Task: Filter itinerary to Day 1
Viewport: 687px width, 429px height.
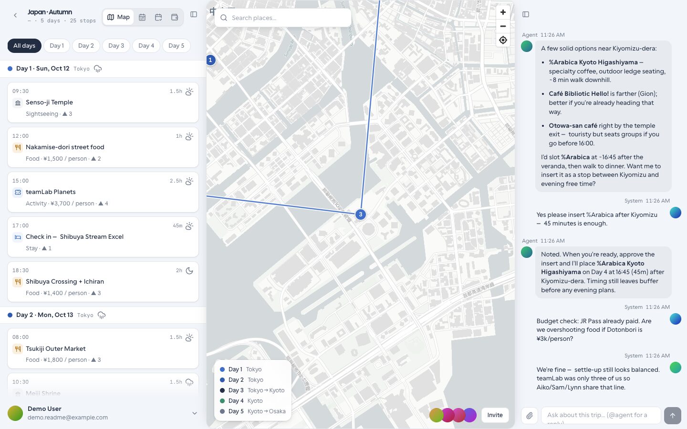Action: [57, 46]
